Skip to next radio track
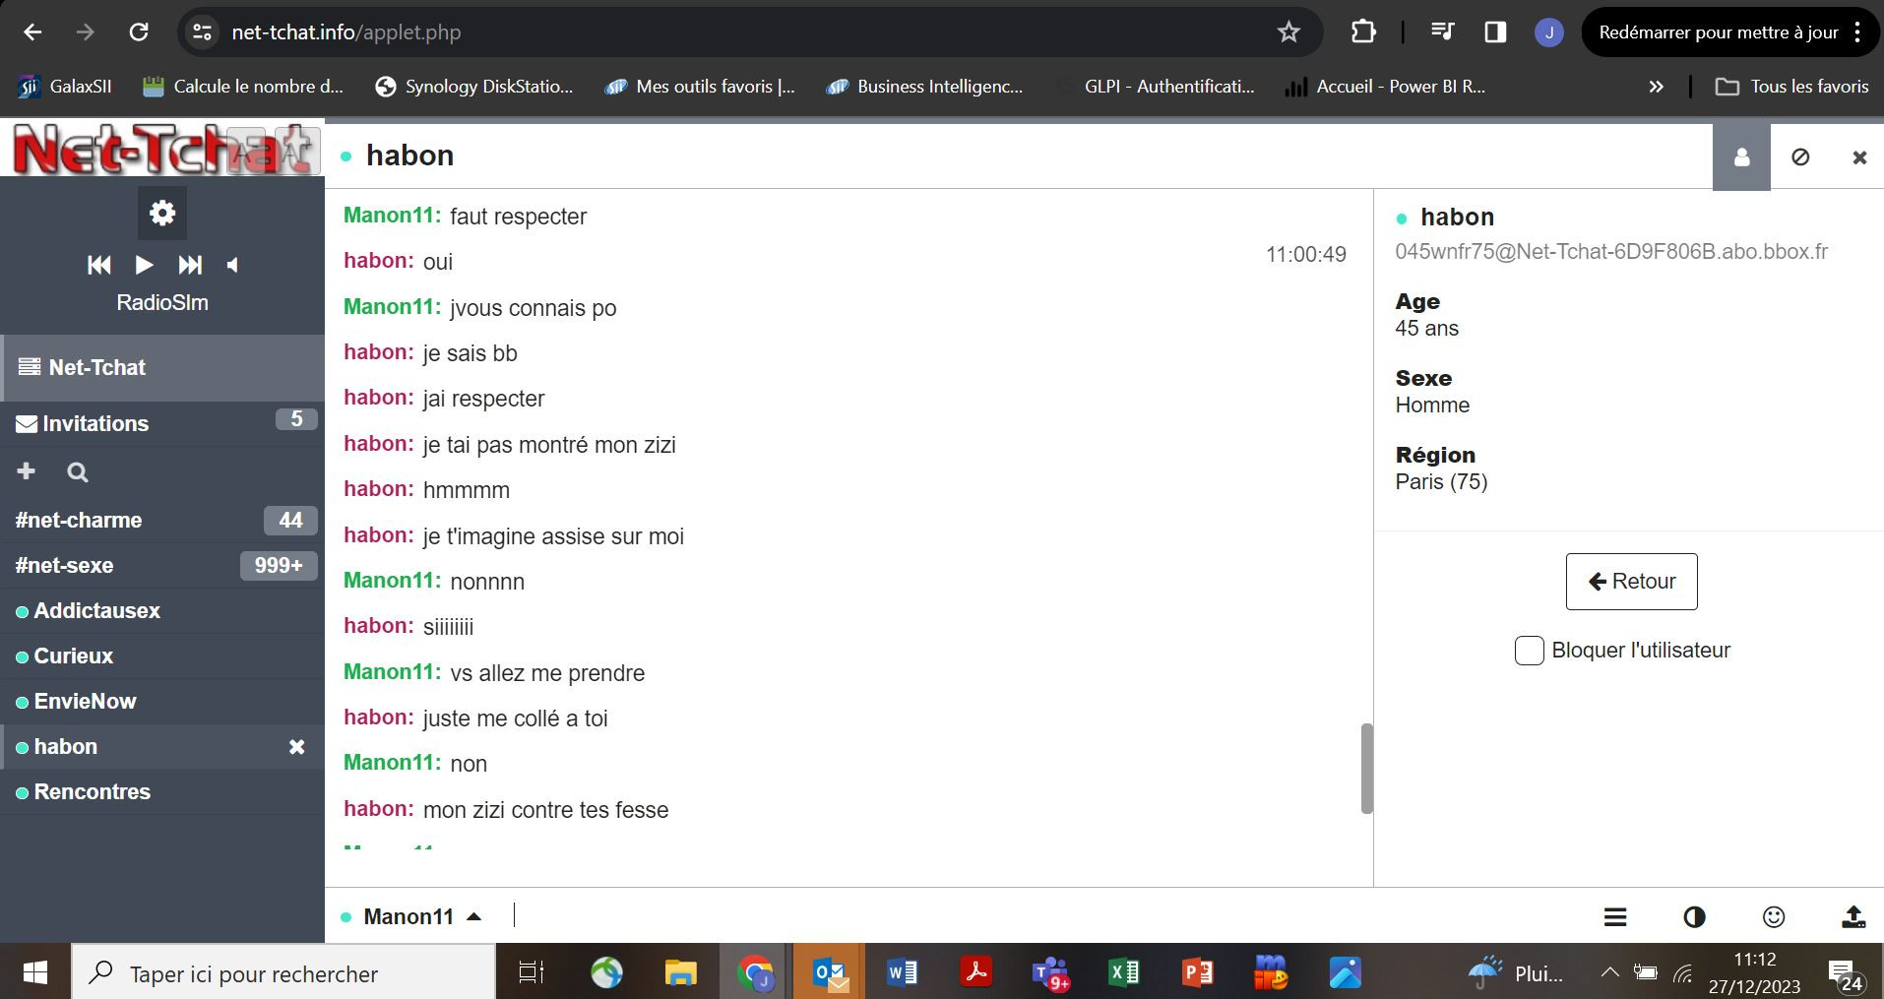Image resolution: width=1884 pixels, height=999 pixels. (x=190, y=265)
